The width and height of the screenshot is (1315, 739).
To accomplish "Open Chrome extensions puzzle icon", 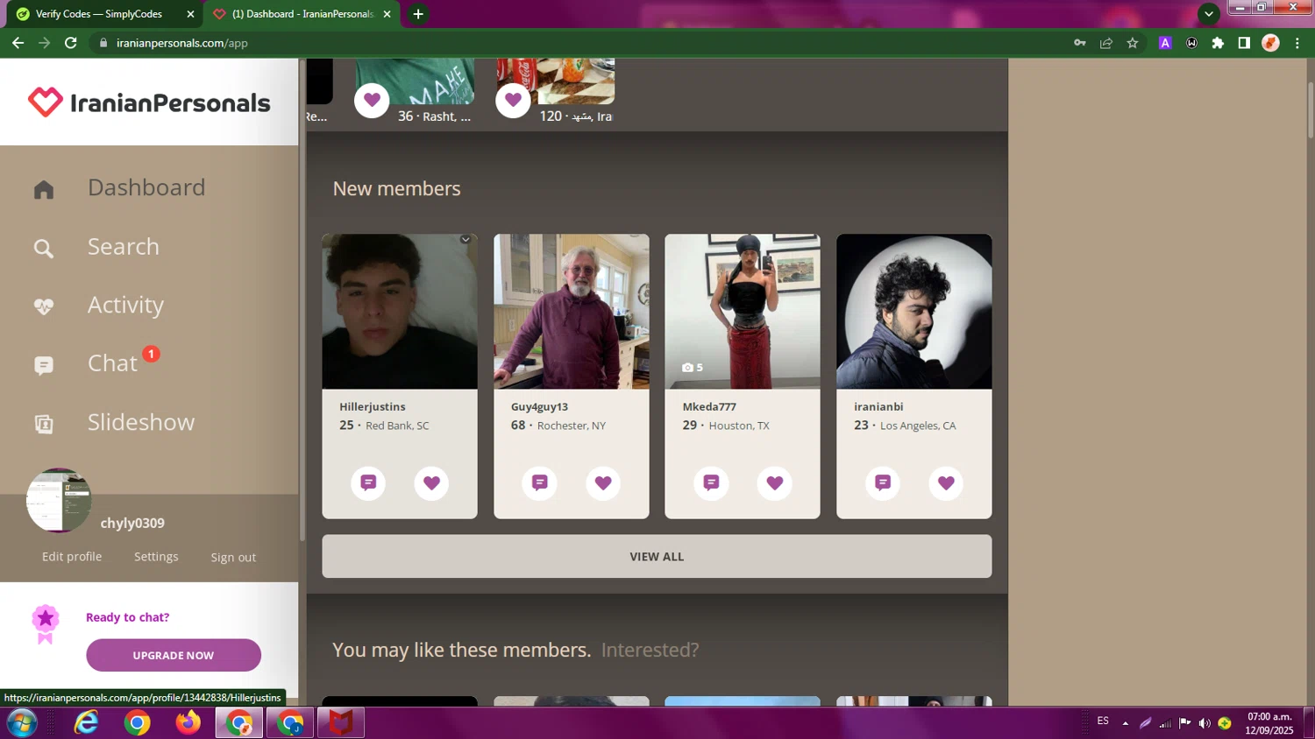I will (1218, 42).
